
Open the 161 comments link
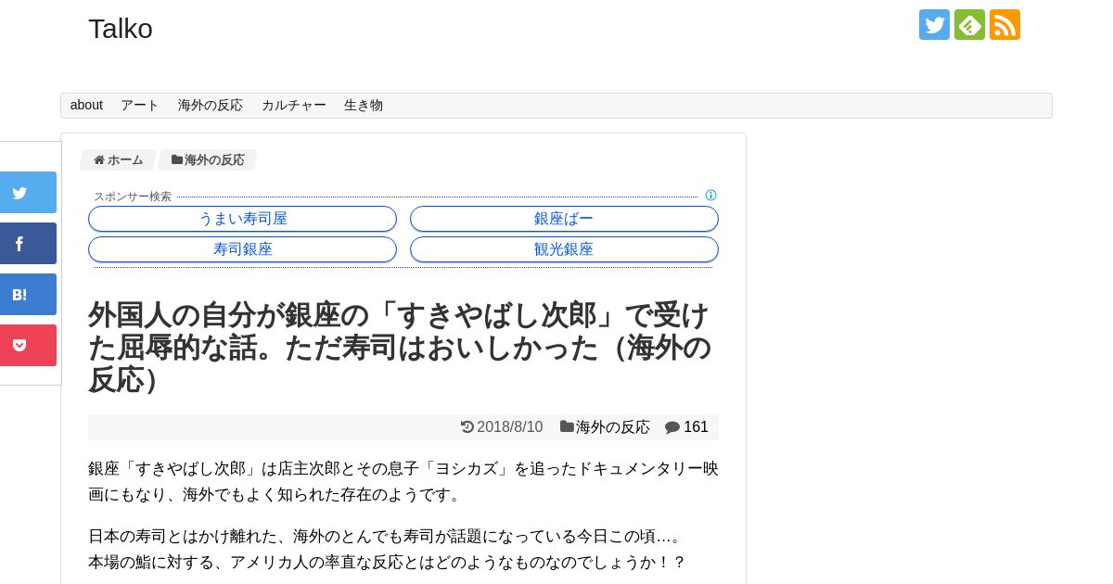click(x=696, y=427)
